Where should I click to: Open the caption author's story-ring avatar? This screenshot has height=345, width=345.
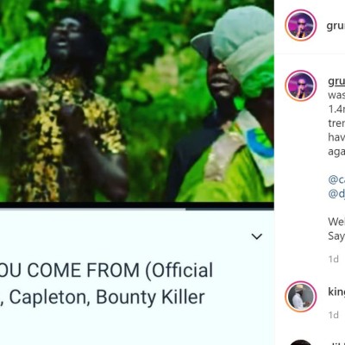point(301,85)
